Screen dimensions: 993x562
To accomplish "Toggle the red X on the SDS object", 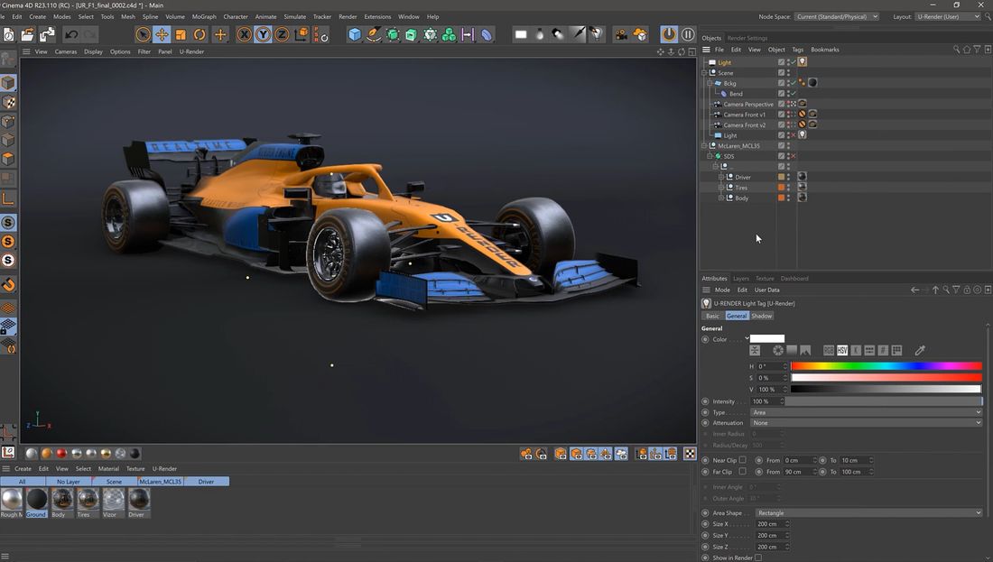I will click(792, 155).
